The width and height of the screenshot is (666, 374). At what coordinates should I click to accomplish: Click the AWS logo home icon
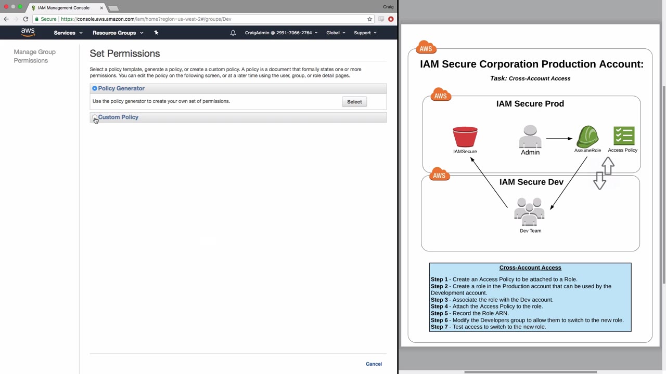28,32
